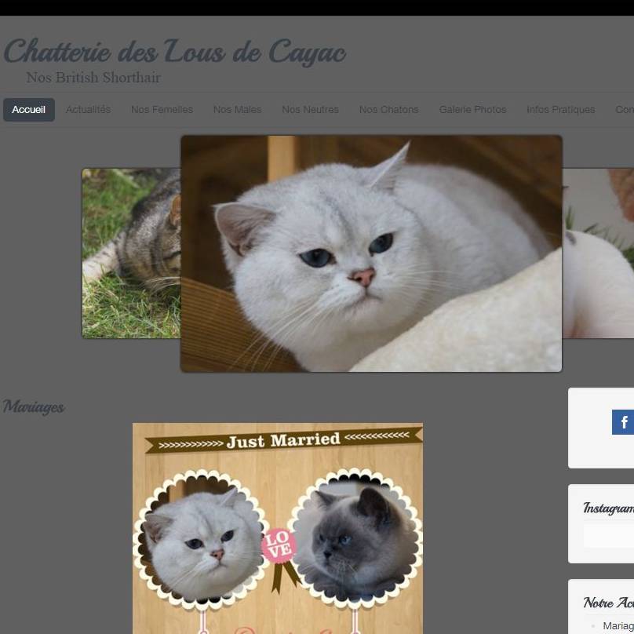Image resolution: width=634 pixels, height=634 pixels.
Task: Click the Chatterie des Lous de Cayac title
Action: [x=175, y=51]
